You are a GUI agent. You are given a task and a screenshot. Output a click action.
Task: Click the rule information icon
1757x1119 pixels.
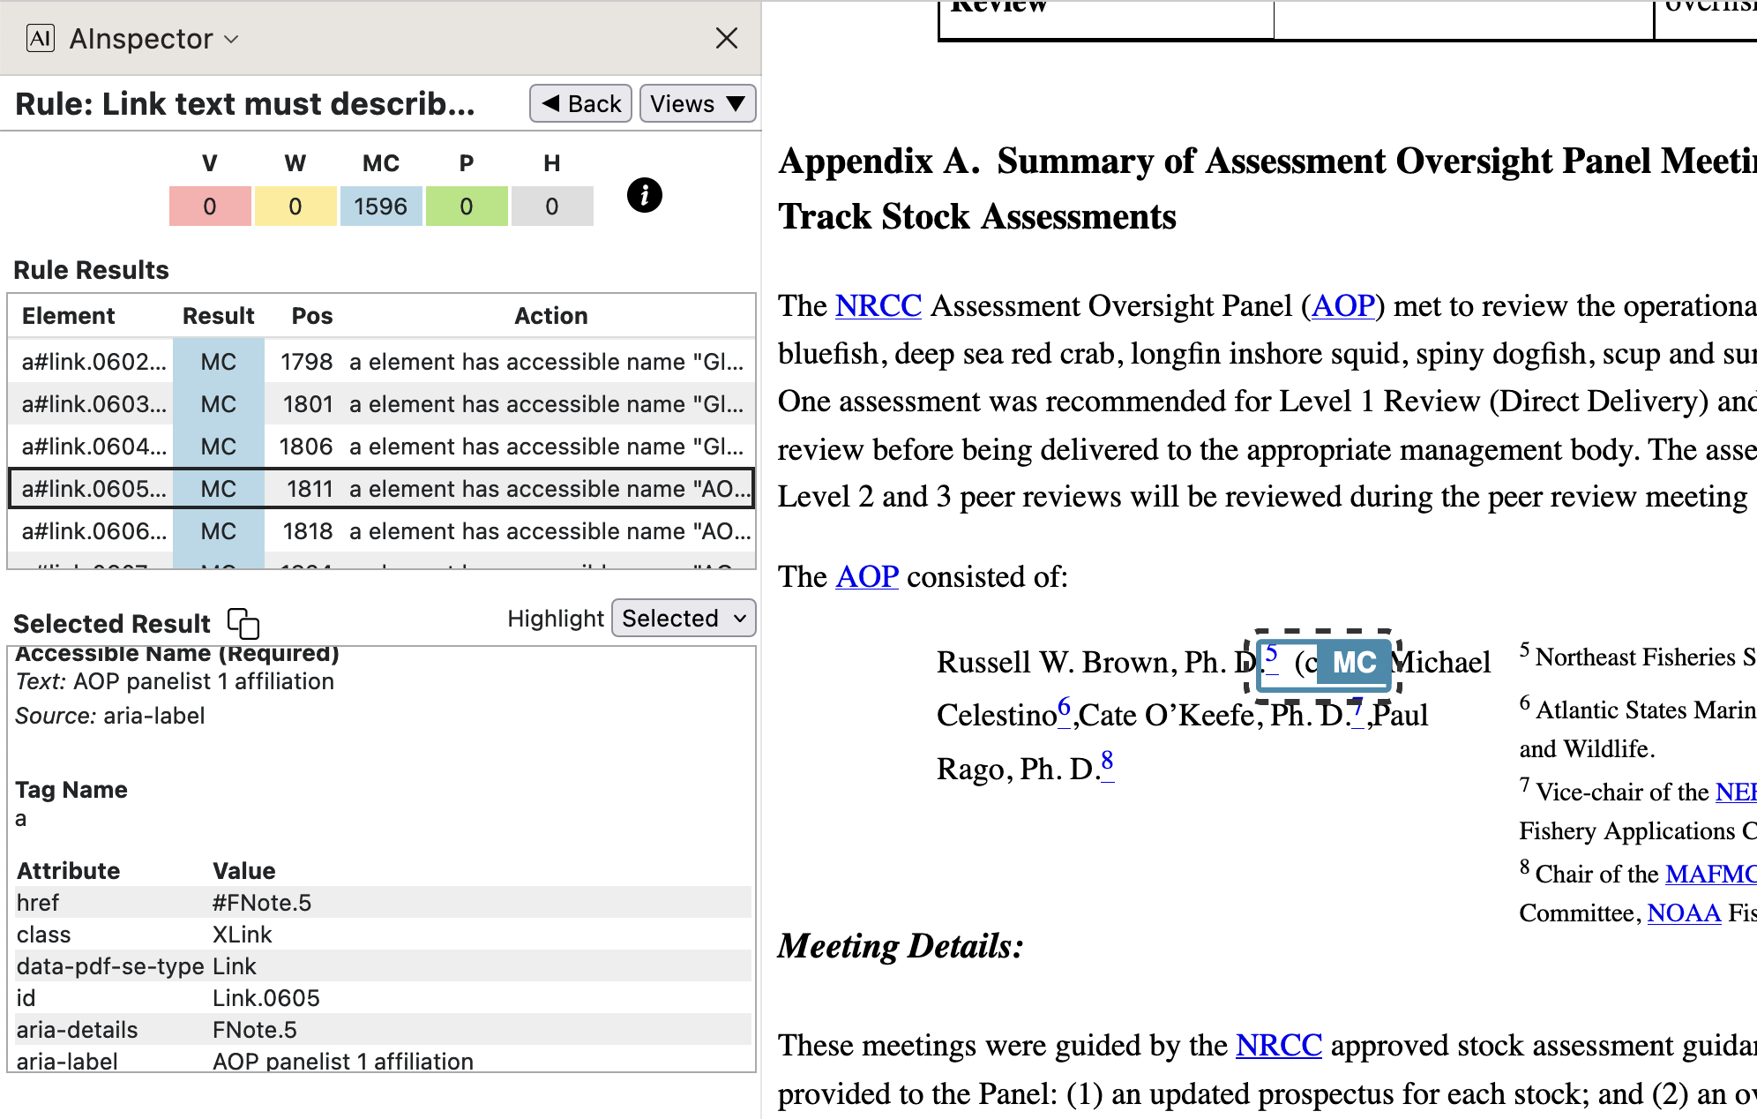pos(644,195)
